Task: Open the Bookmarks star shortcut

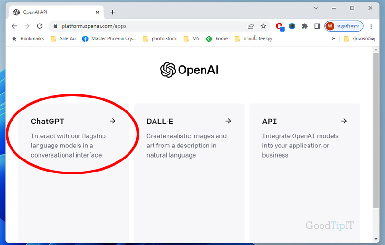Action: tap(27, 39)
